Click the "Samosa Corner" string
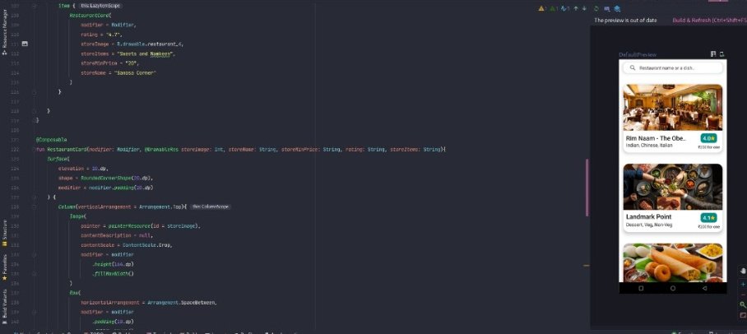 pyautogui.click(x=137, y=73)
